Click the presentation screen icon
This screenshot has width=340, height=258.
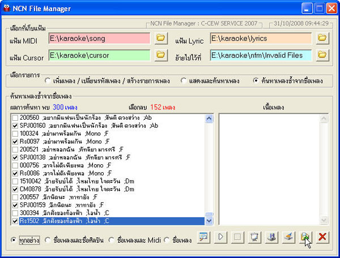[x=255, y=238]
